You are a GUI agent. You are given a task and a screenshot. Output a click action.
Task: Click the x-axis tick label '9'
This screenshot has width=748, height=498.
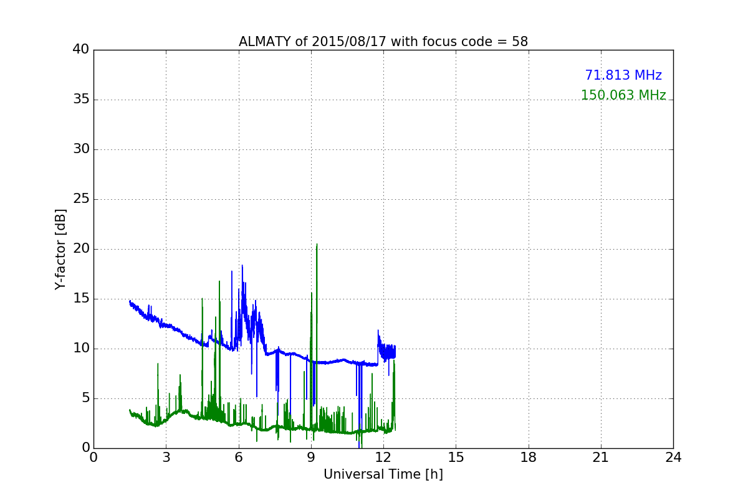[311, 458]
